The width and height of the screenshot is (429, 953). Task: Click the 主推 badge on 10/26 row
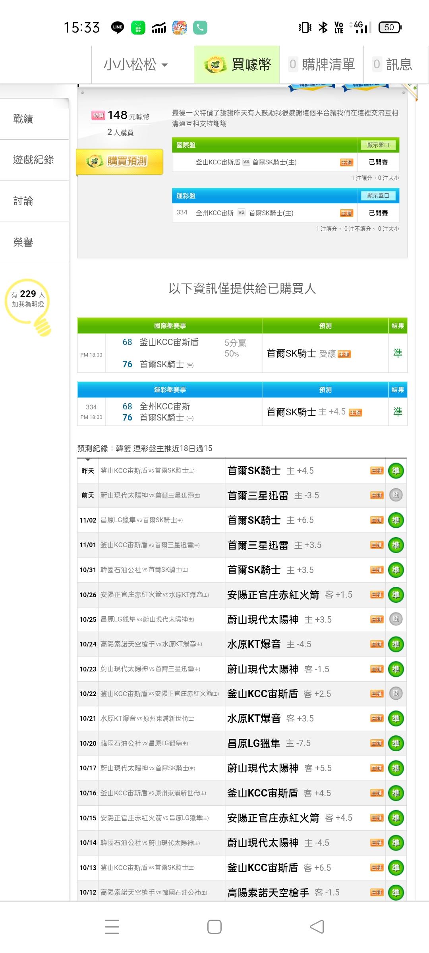376,594
